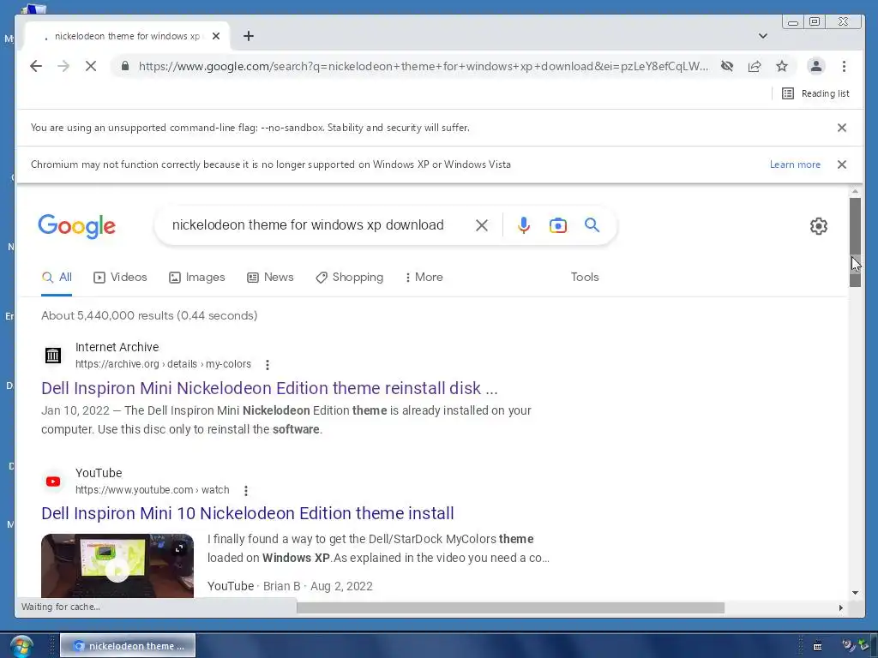Open Dell Inspiron Mini reinstall disk result
The width and height of the screenshot is (878, 658).
pyautogui.click(x=269, y=388)
